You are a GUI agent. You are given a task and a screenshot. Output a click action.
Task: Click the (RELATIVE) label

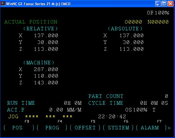coord(40,29)
